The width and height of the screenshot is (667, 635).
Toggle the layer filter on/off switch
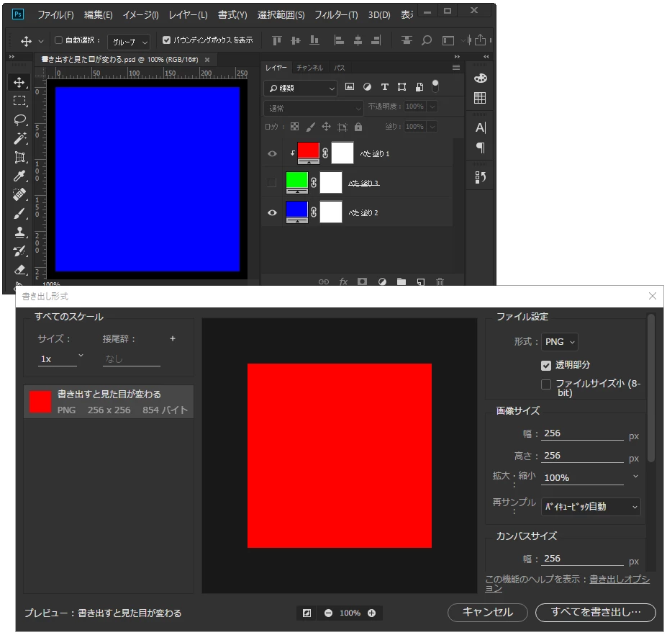[435, 86]
